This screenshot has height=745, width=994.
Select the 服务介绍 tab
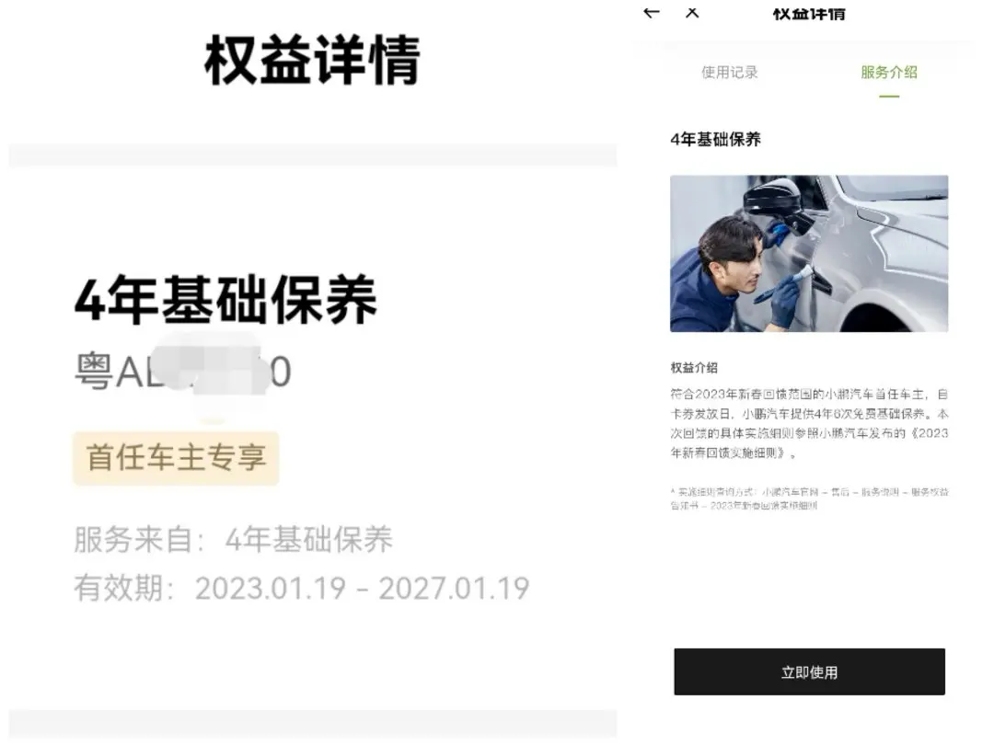pyautogui.click(x=889, y=73)
